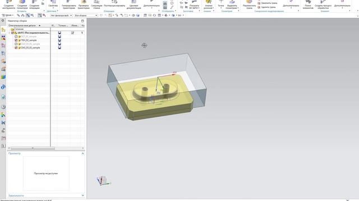Image resolution: width=359 pixels, height=201 pixels.
Task: Open the History clock sidebar tab
Action: point(3,107)
